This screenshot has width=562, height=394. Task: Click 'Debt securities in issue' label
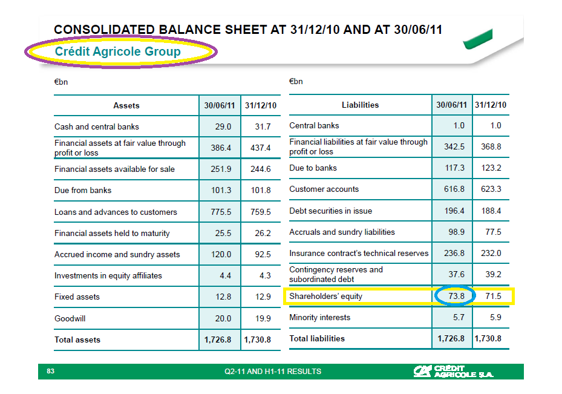331,211
